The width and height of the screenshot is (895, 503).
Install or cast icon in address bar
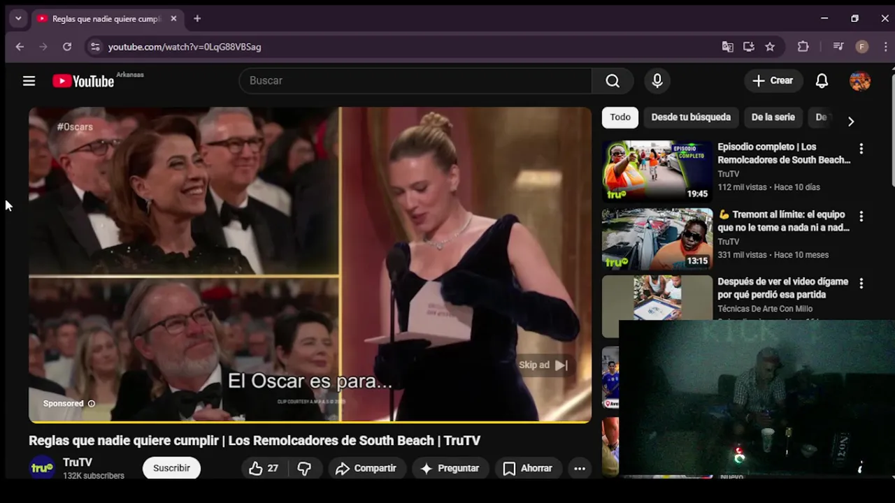(x=749, y=47)
